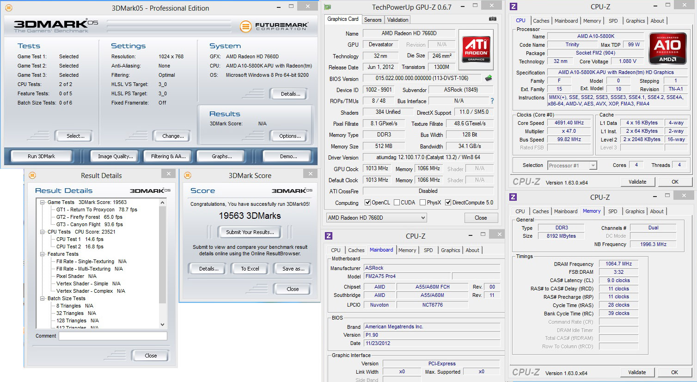Click Details... in the System section
The width and height of the screenshot is (697, 382).
pos(290,94)
